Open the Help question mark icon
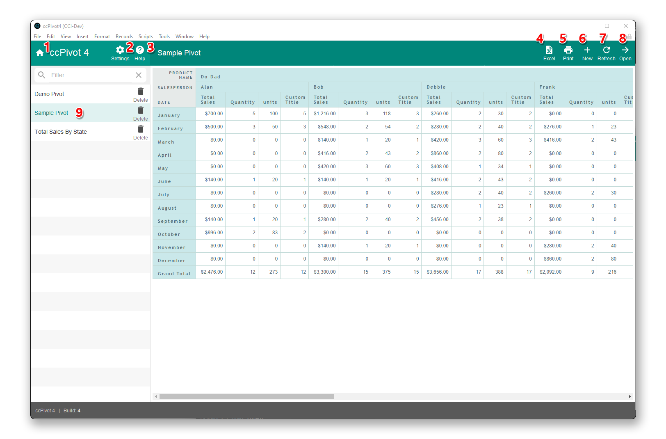666x439 pixels. [x=140, y=50]
